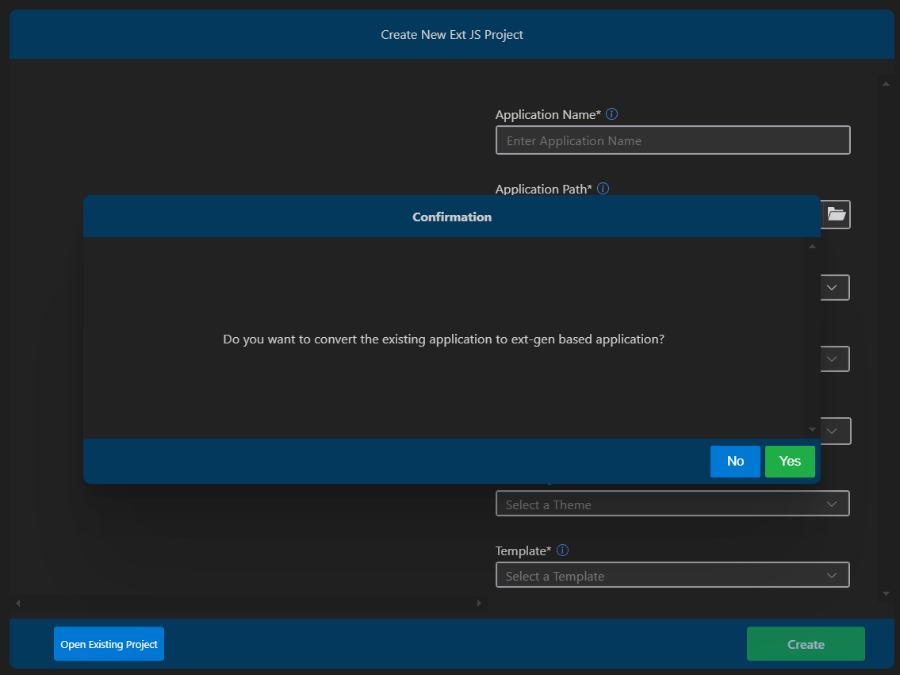
Task: Click the form's horizontal scrollbar right arrow
Action: [x=479, y=604]
